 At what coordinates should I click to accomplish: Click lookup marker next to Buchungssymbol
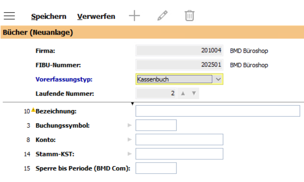129,125
